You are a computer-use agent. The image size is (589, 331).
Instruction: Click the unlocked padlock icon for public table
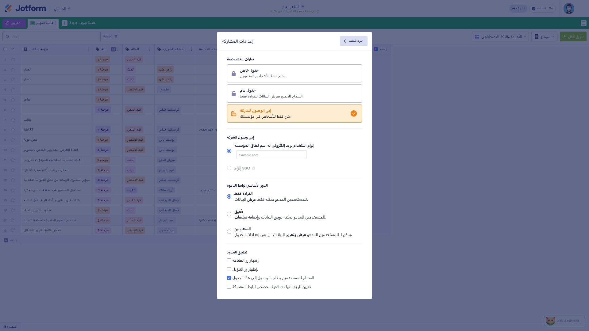233,93
